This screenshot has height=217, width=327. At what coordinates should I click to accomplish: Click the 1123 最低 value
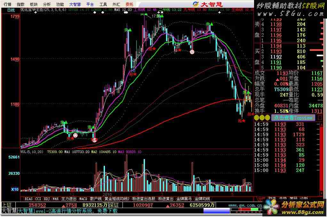click(317, 89)
